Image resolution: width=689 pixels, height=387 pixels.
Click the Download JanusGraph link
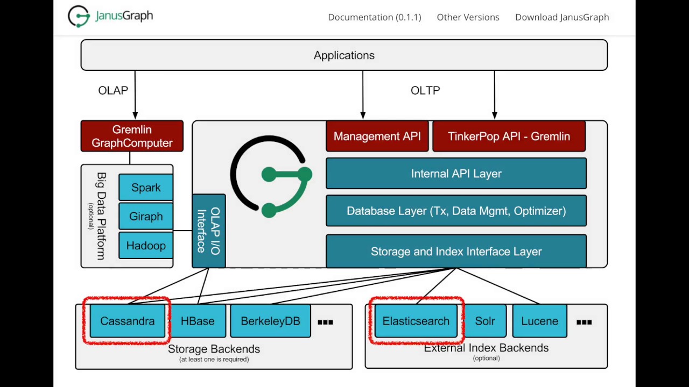pos(562,17)
